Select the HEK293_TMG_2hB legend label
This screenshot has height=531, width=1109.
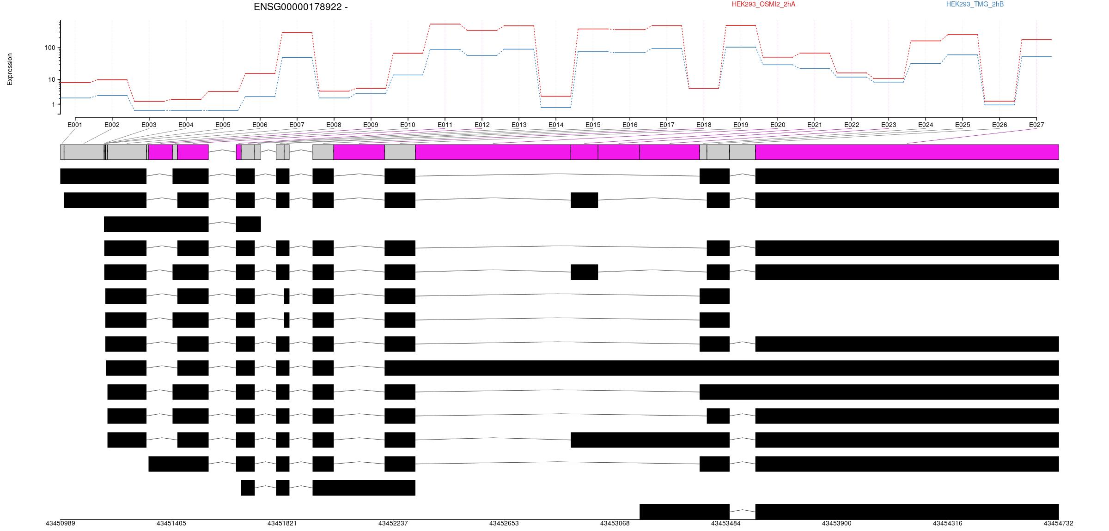click(x=975, y=4)
